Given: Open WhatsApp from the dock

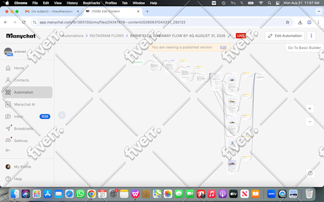Looking at the screenshot, I should tap(81, 194).
